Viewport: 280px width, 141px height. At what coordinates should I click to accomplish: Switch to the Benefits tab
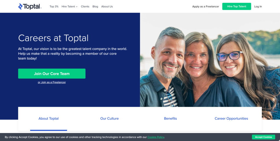(x=170, y=119)
